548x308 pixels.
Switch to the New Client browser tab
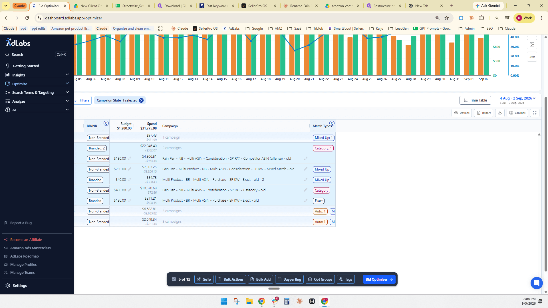90,6
